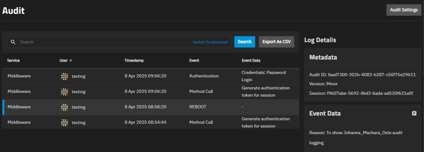The image size is (424, 152).
Task: Sort by Event column header
Action: pos(194,61)
